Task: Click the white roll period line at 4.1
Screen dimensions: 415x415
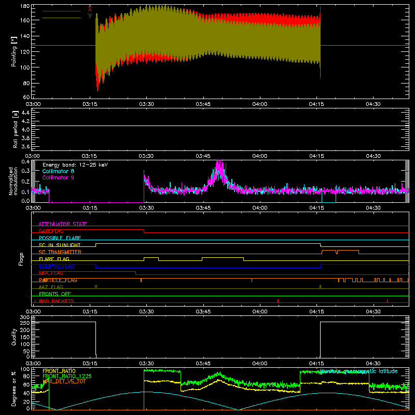Action: [220, 126]
